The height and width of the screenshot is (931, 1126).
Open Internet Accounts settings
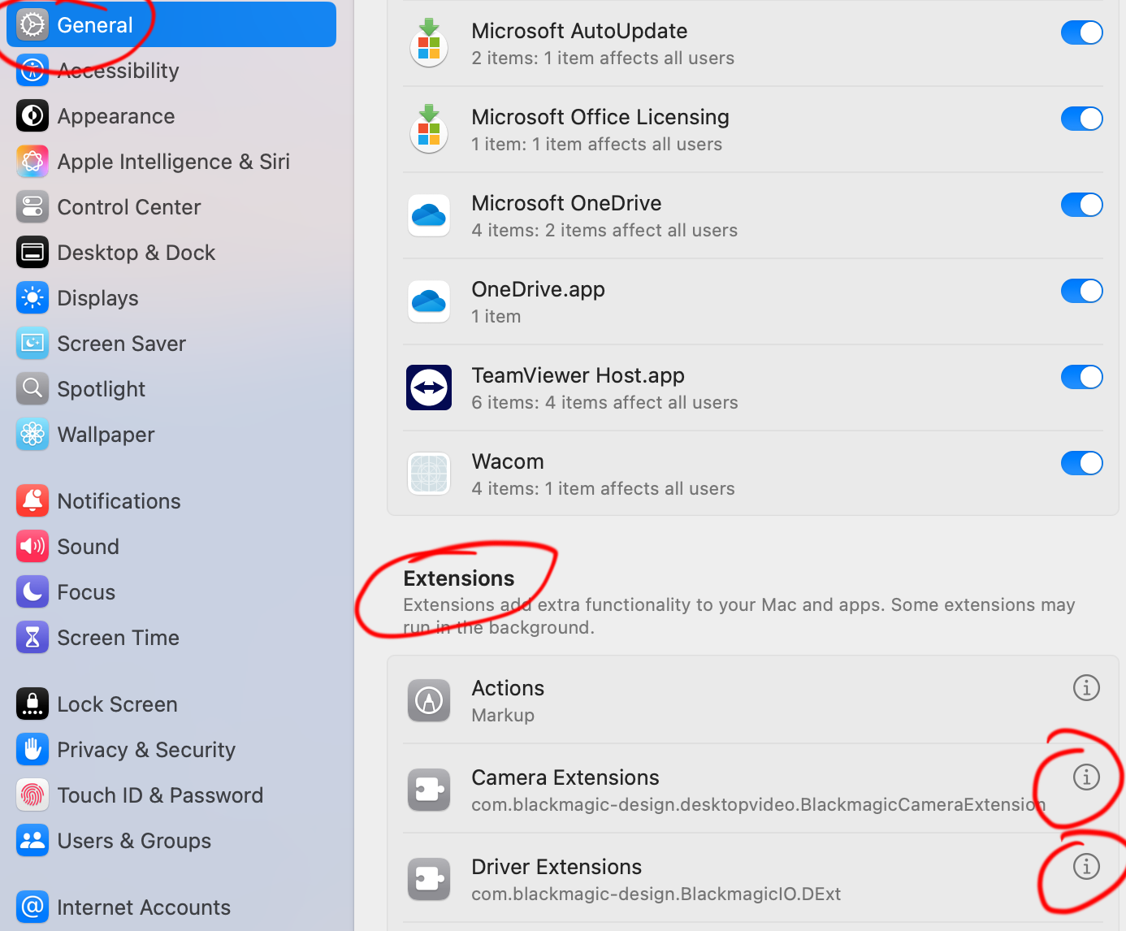click(171, 907)
